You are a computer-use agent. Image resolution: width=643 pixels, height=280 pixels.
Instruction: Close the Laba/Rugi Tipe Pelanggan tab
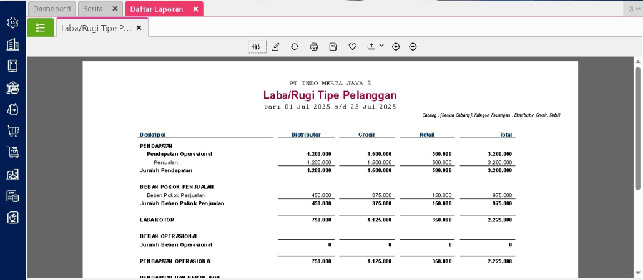coord(139,28)
